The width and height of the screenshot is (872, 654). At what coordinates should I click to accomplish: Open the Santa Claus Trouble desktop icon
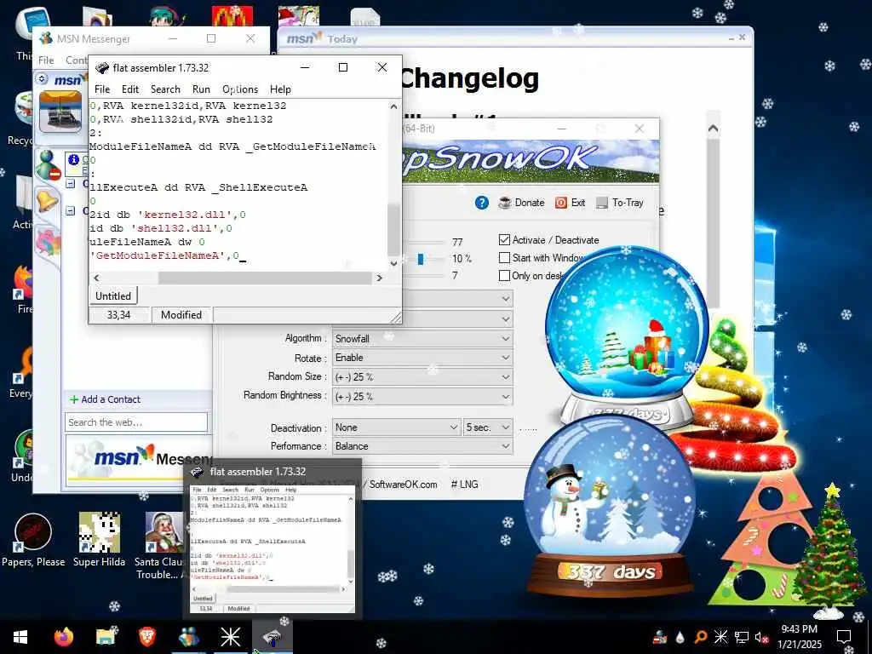161,546
